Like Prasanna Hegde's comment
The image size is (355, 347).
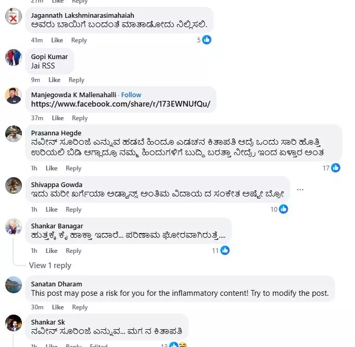(51, 168)
